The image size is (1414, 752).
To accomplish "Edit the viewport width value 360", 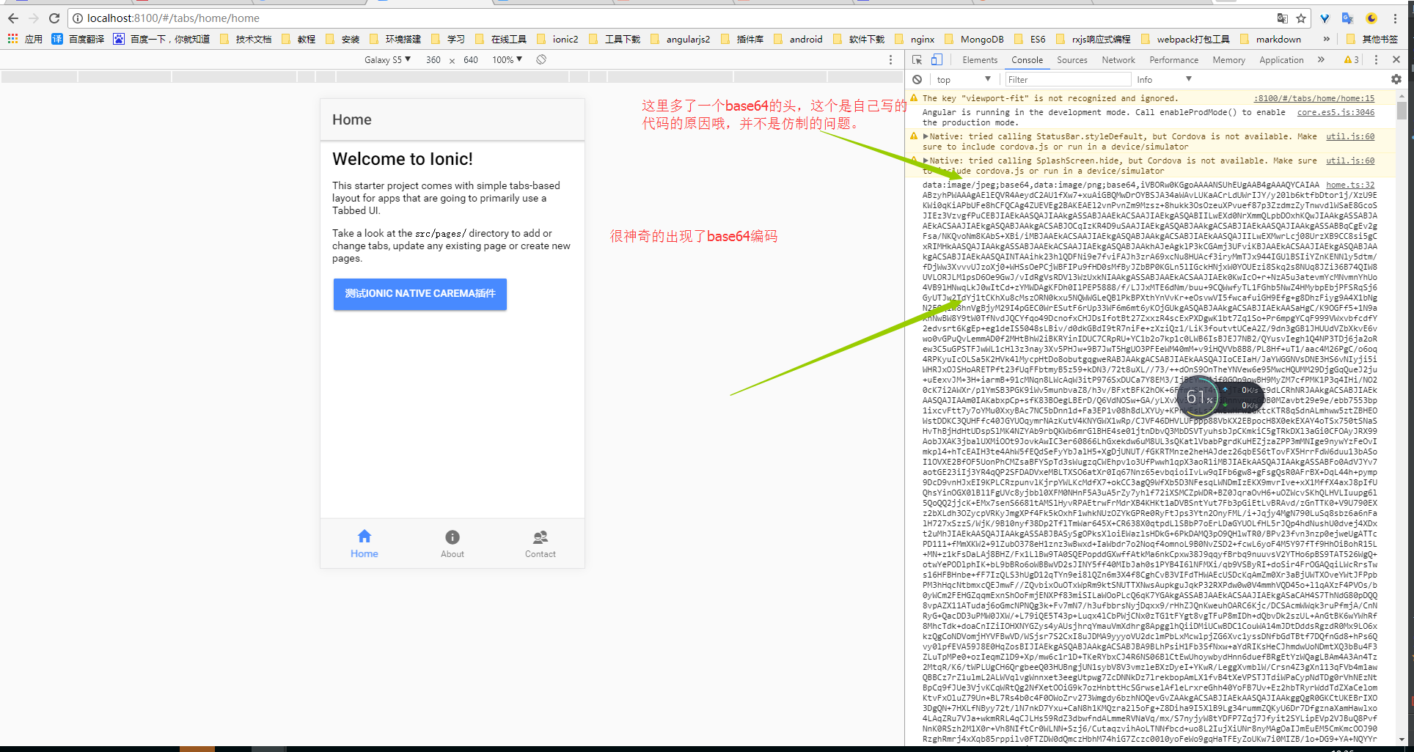I will tap(433, 59).
